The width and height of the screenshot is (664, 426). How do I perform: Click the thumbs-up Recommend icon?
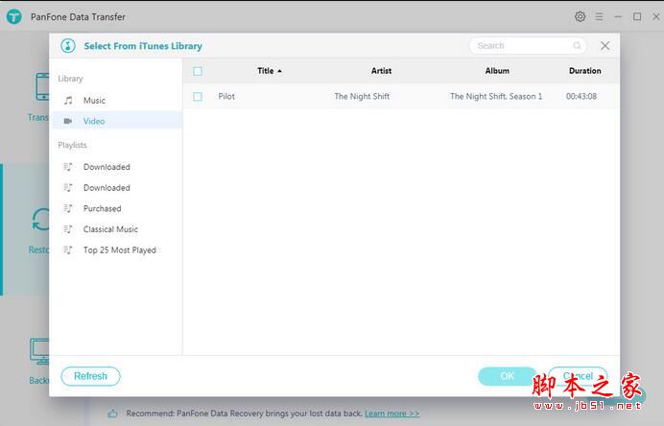112,414
